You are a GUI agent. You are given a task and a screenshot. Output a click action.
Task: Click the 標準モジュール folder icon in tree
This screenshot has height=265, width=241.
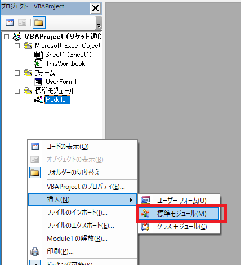[28, 91]
